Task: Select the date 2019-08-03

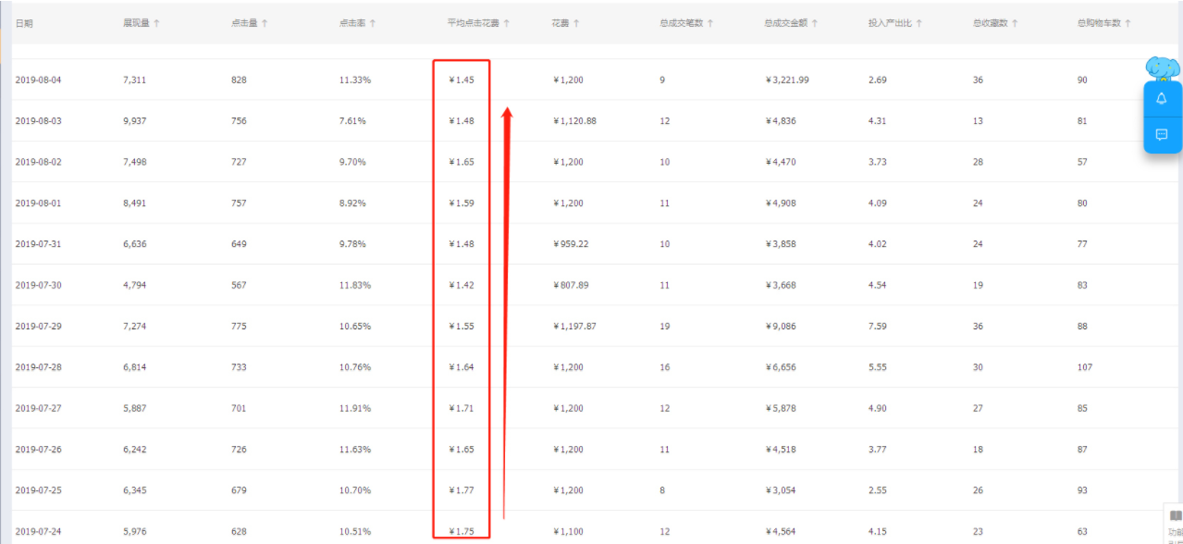Action: point(38,121)
